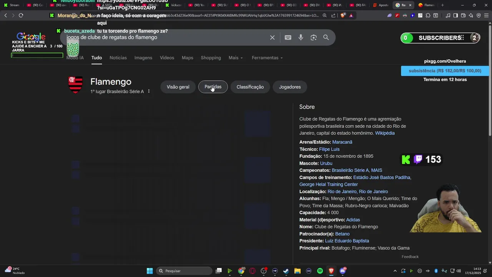Expand the Mais search filter dropdown
492x277 pixels.
236,58
